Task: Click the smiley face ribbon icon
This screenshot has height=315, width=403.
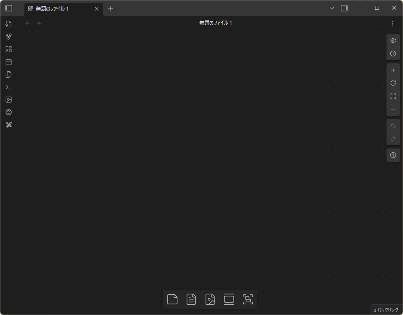Action: pyautogui.click(x=9, y=112)
